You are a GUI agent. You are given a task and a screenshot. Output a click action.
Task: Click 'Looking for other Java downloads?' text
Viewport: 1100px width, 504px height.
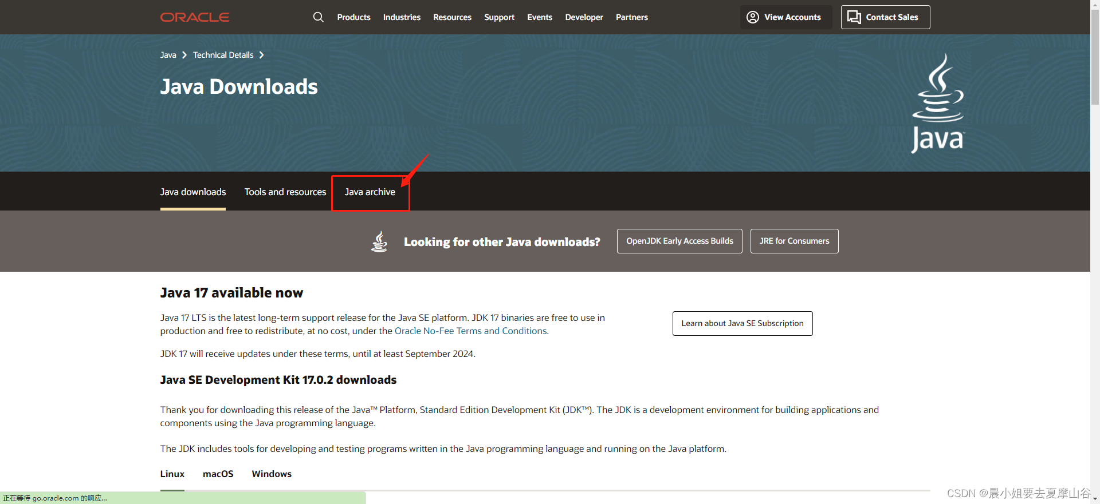(x=502, y=242)
